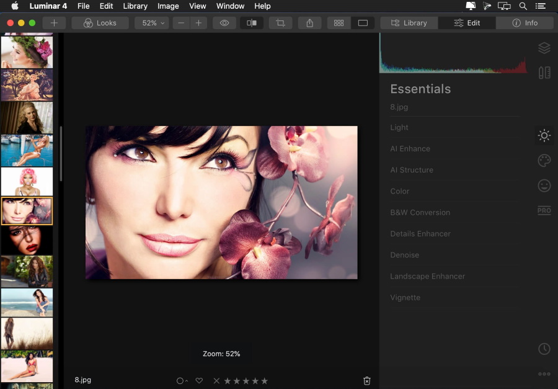Click the display mirroring menu bar icon

pyautogui.click(x=504, y=6)
